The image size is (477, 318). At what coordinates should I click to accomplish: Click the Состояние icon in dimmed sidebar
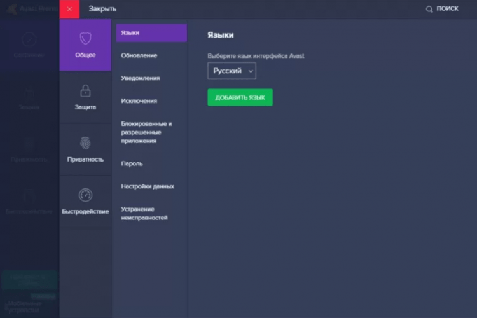(x=29, y=40)
